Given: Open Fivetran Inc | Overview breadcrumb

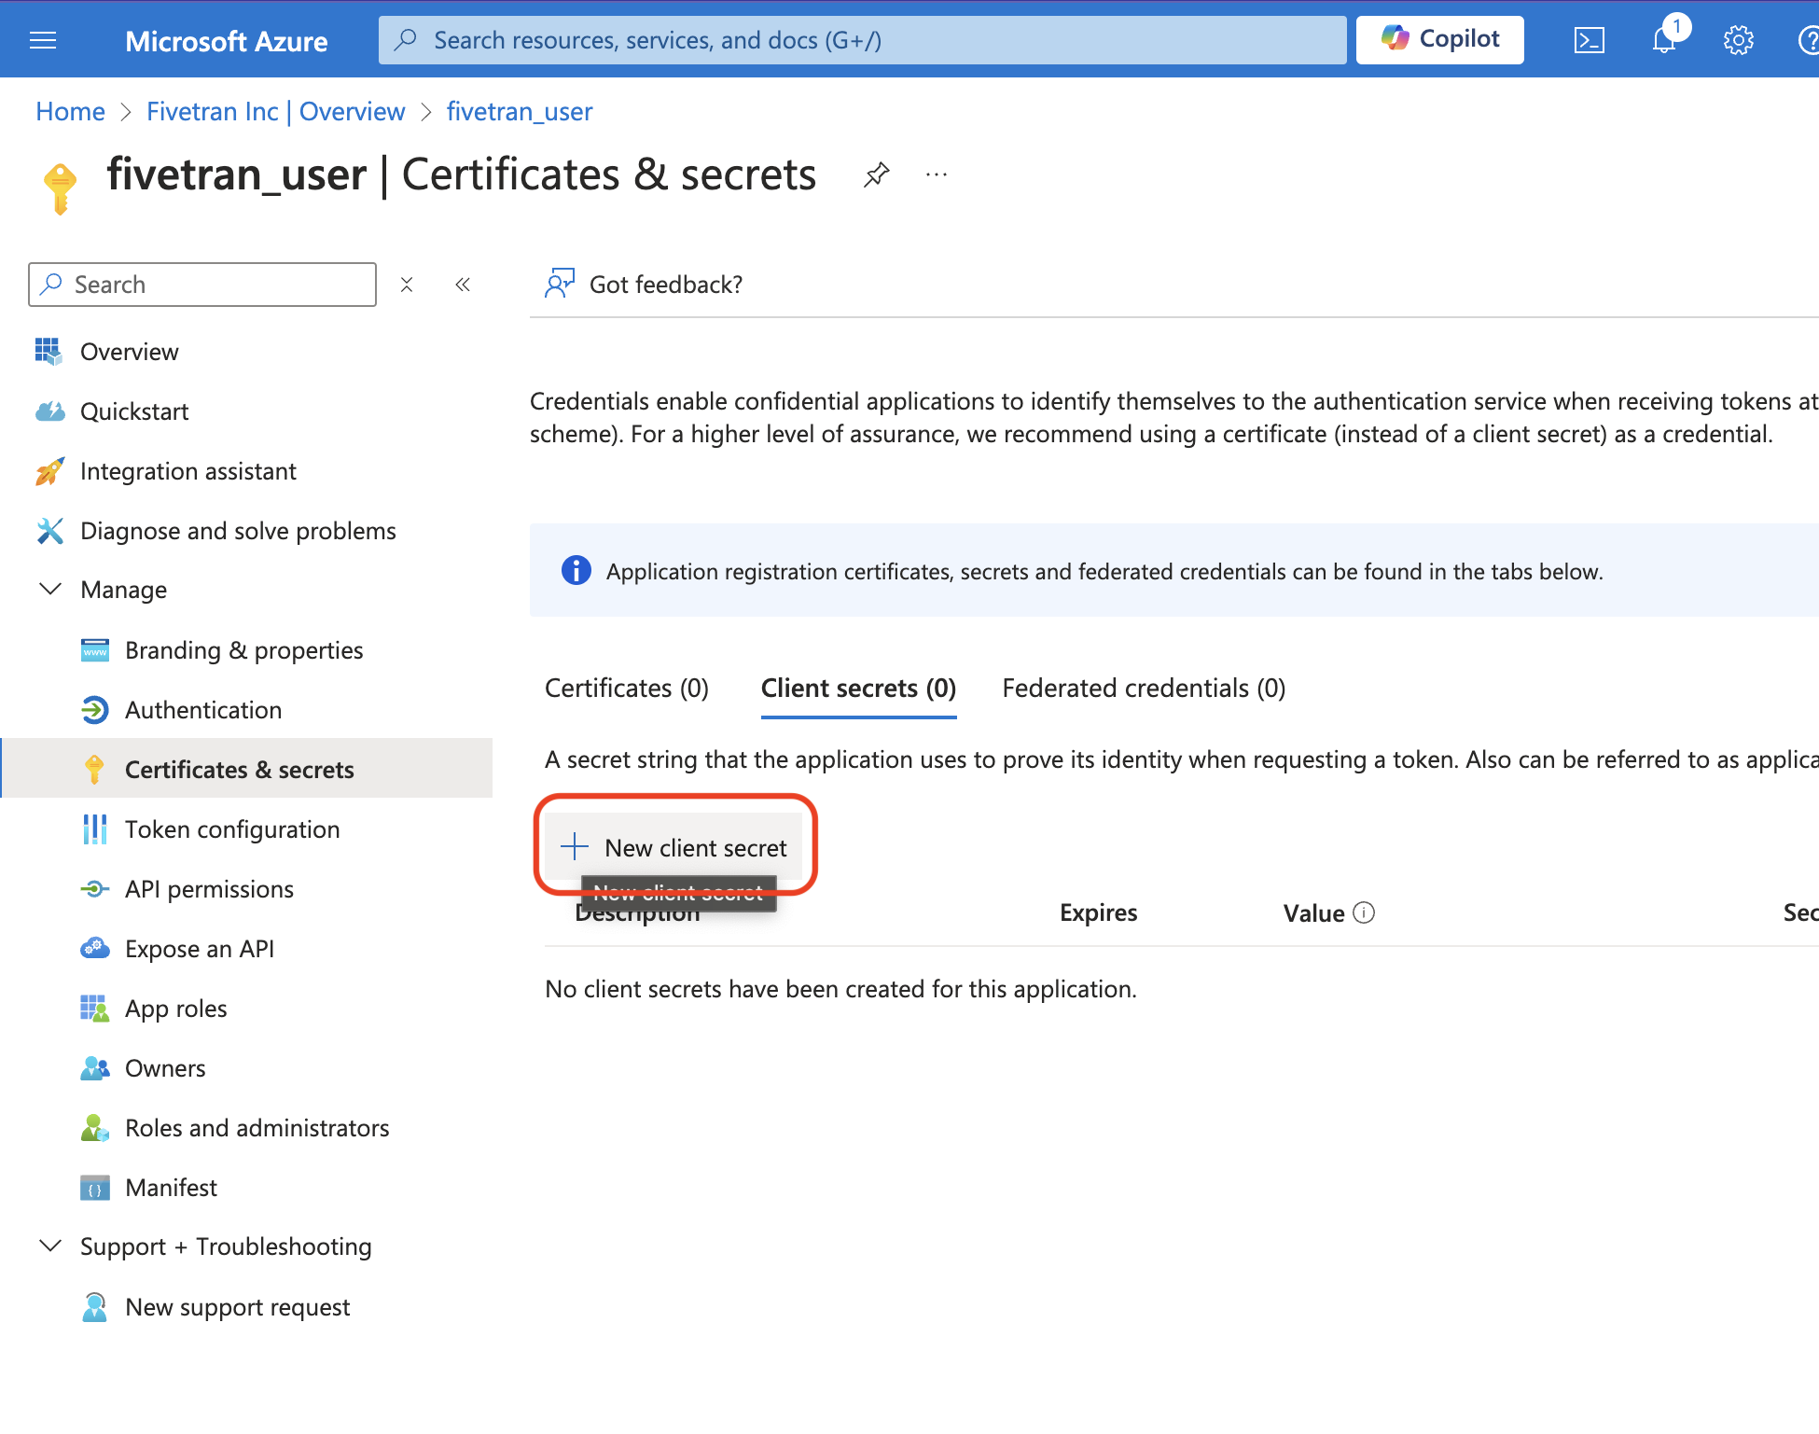Looking at the screenshot, I should coord(276,112).
